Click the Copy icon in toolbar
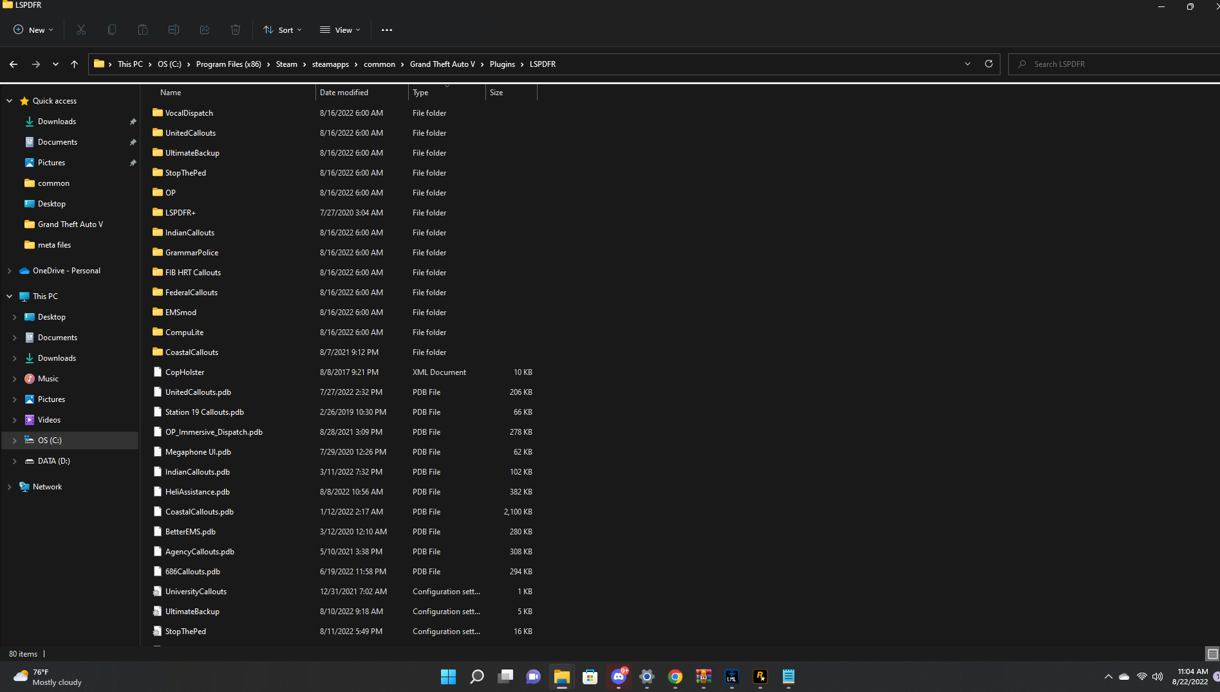This screenshot has width=1220, height=692. click(112, 30)
